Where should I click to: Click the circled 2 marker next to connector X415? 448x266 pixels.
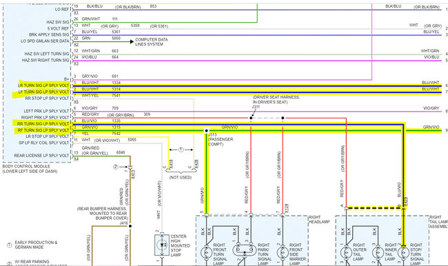click(116, 167)
